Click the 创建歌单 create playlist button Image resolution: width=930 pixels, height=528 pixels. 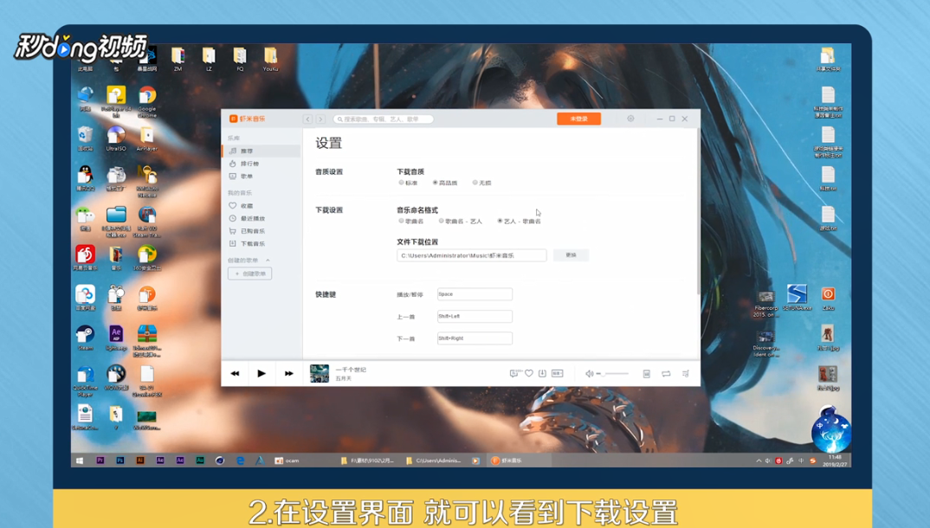coord(249,274)
